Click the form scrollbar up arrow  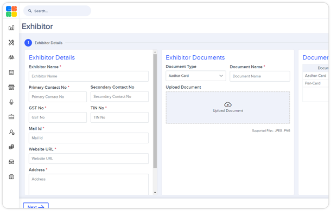click(x=155, y=52)
